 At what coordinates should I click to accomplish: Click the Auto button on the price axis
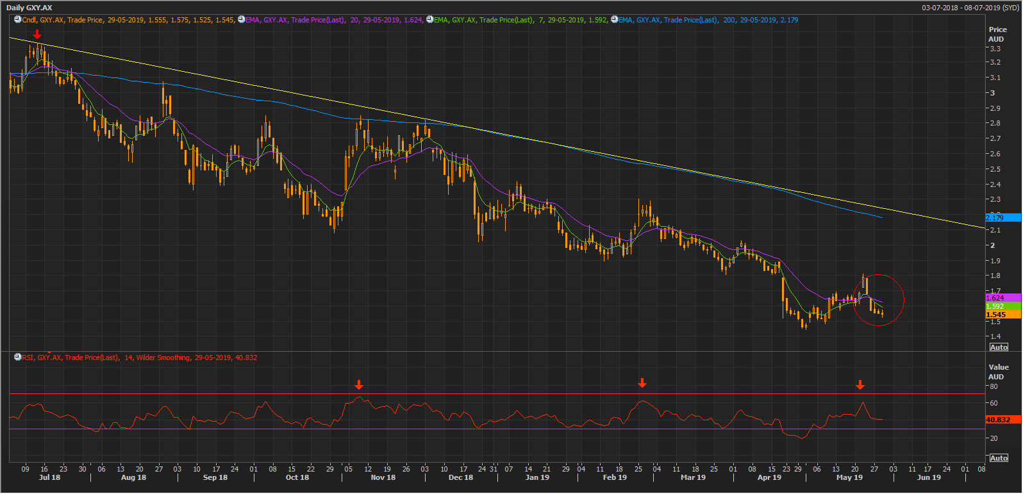pyautogui.click(x=999, y=347)
